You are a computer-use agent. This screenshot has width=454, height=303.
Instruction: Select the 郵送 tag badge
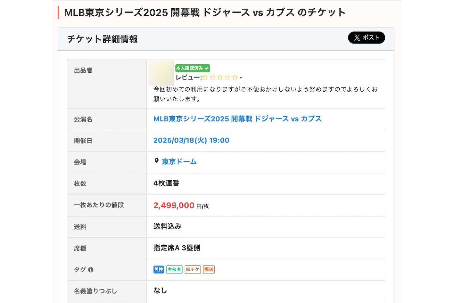209,269
